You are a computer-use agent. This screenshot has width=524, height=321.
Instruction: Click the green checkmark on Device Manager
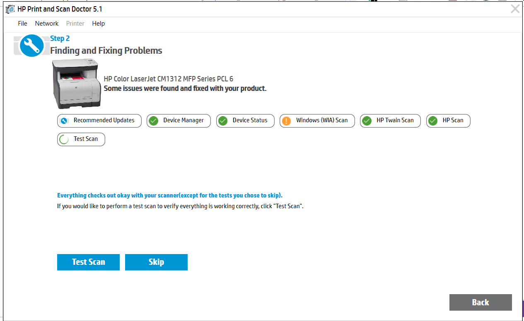coord(154,121)
